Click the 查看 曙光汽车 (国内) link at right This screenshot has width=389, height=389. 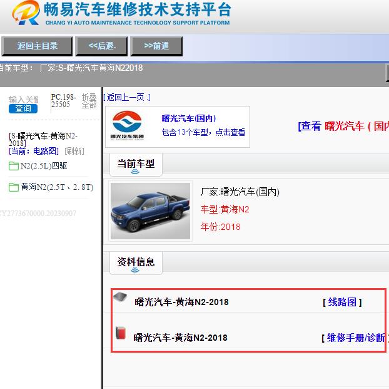[343, 126]
